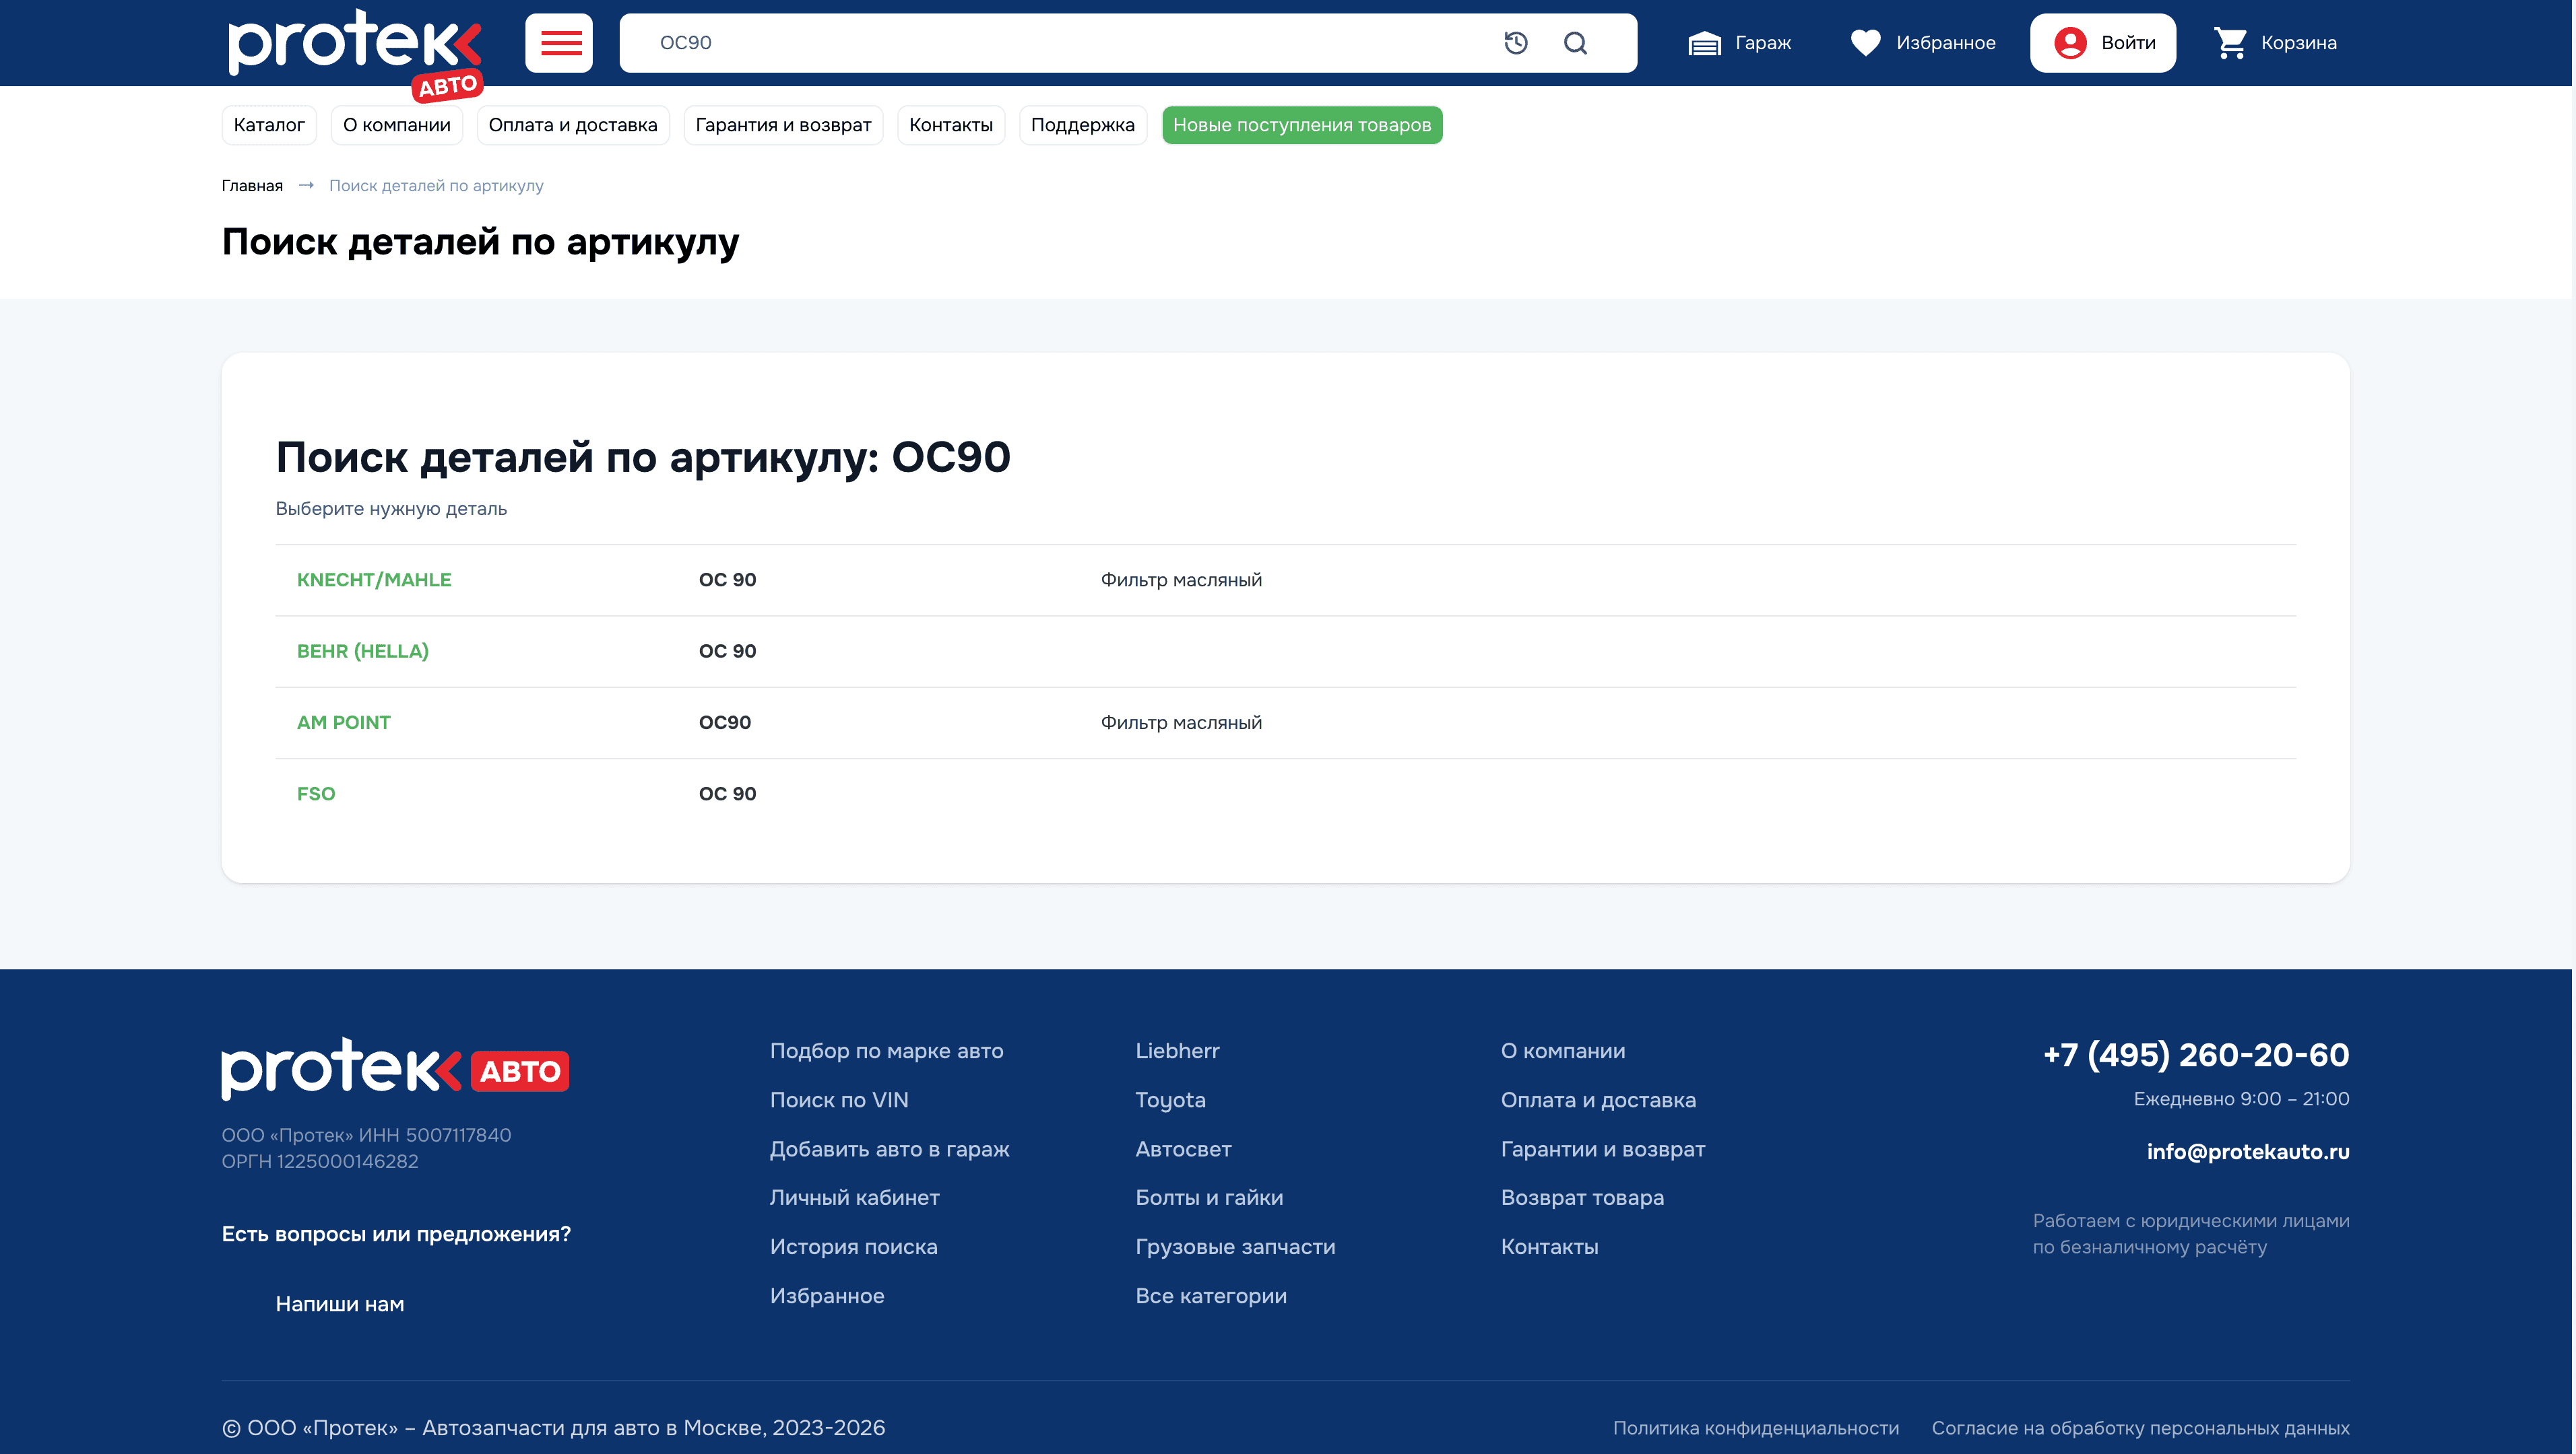Select the BEHR (HELLA) brand row
Viewport: 2576px width, 1454px height.
(x=1285, y=650)
